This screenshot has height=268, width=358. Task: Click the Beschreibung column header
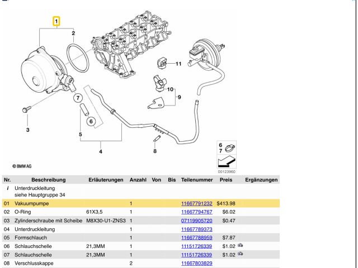click(x=48, y=180)
